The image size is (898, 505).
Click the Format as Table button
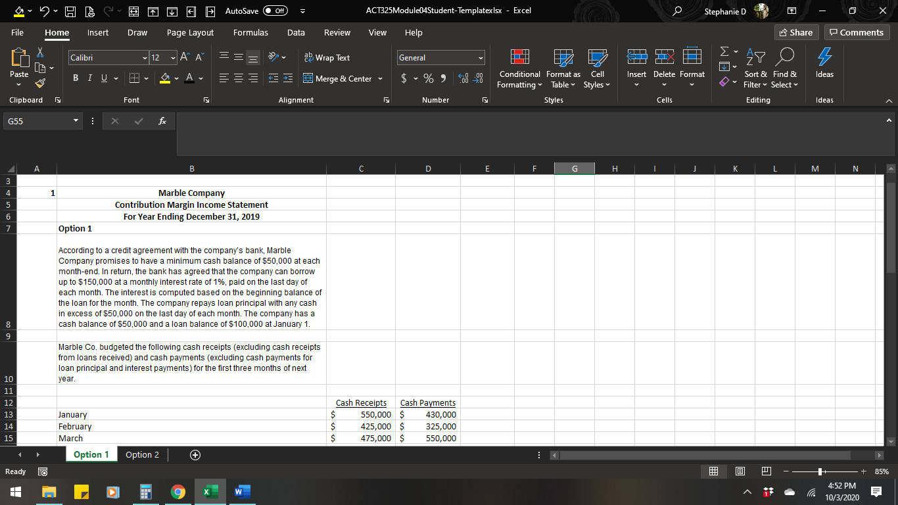563,68
